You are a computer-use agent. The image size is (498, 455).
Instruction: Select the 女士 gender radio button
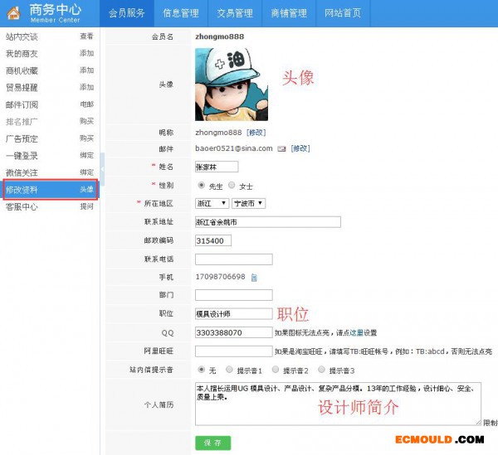[232, 185]
